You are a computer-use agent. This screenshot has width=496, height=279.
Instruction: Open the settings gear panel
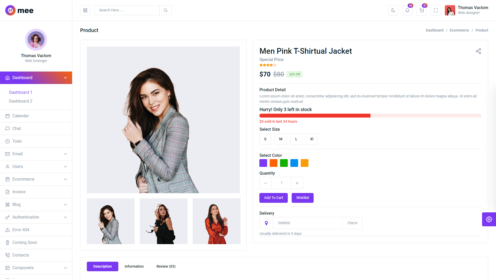pyautogui.click(x=489, y=219)
